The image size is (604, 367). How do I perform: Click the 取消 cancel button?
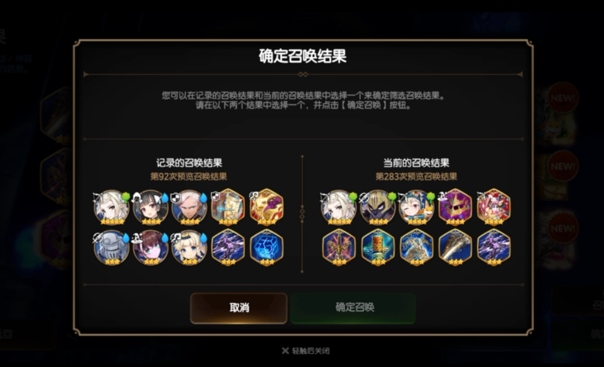[238, 308]
